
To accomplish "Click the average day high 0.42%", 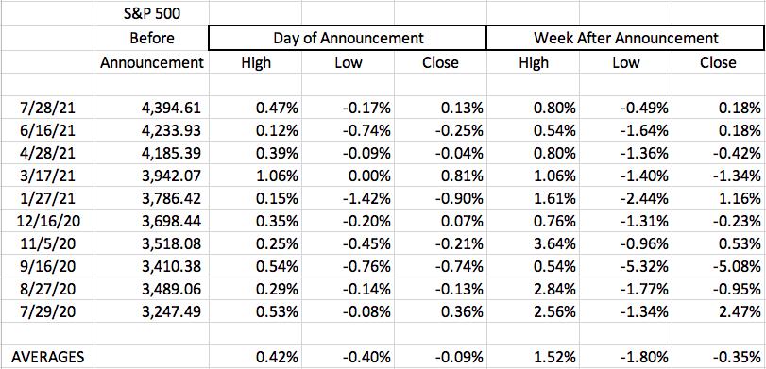I will pyautogui.click(x=255, y=357).
